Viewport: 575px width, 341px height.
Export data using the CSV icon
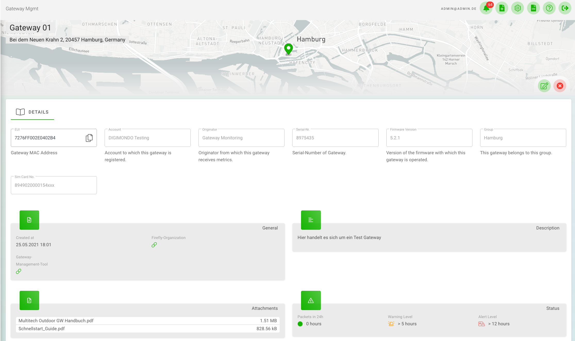533,8
